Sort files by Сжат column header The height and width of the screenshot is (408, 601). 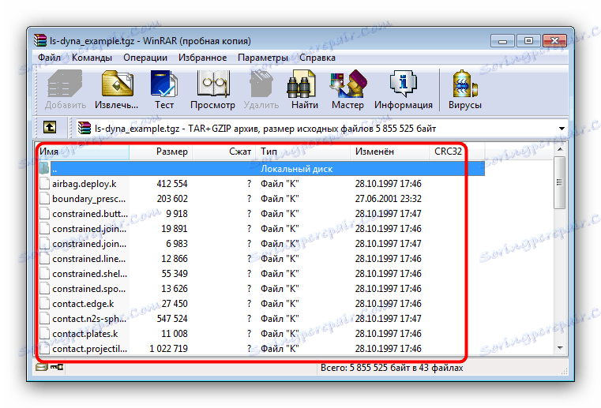(223, 152)
